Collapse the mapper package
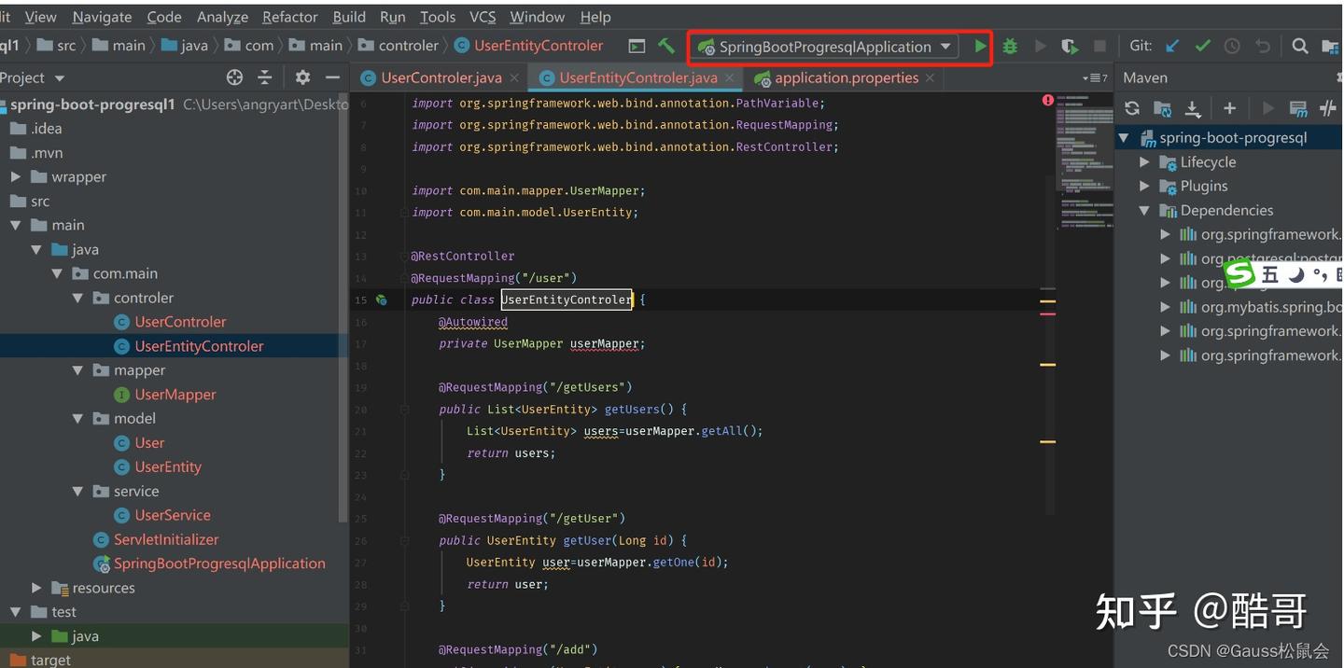 pyautogui.click(x=77, y=370)
